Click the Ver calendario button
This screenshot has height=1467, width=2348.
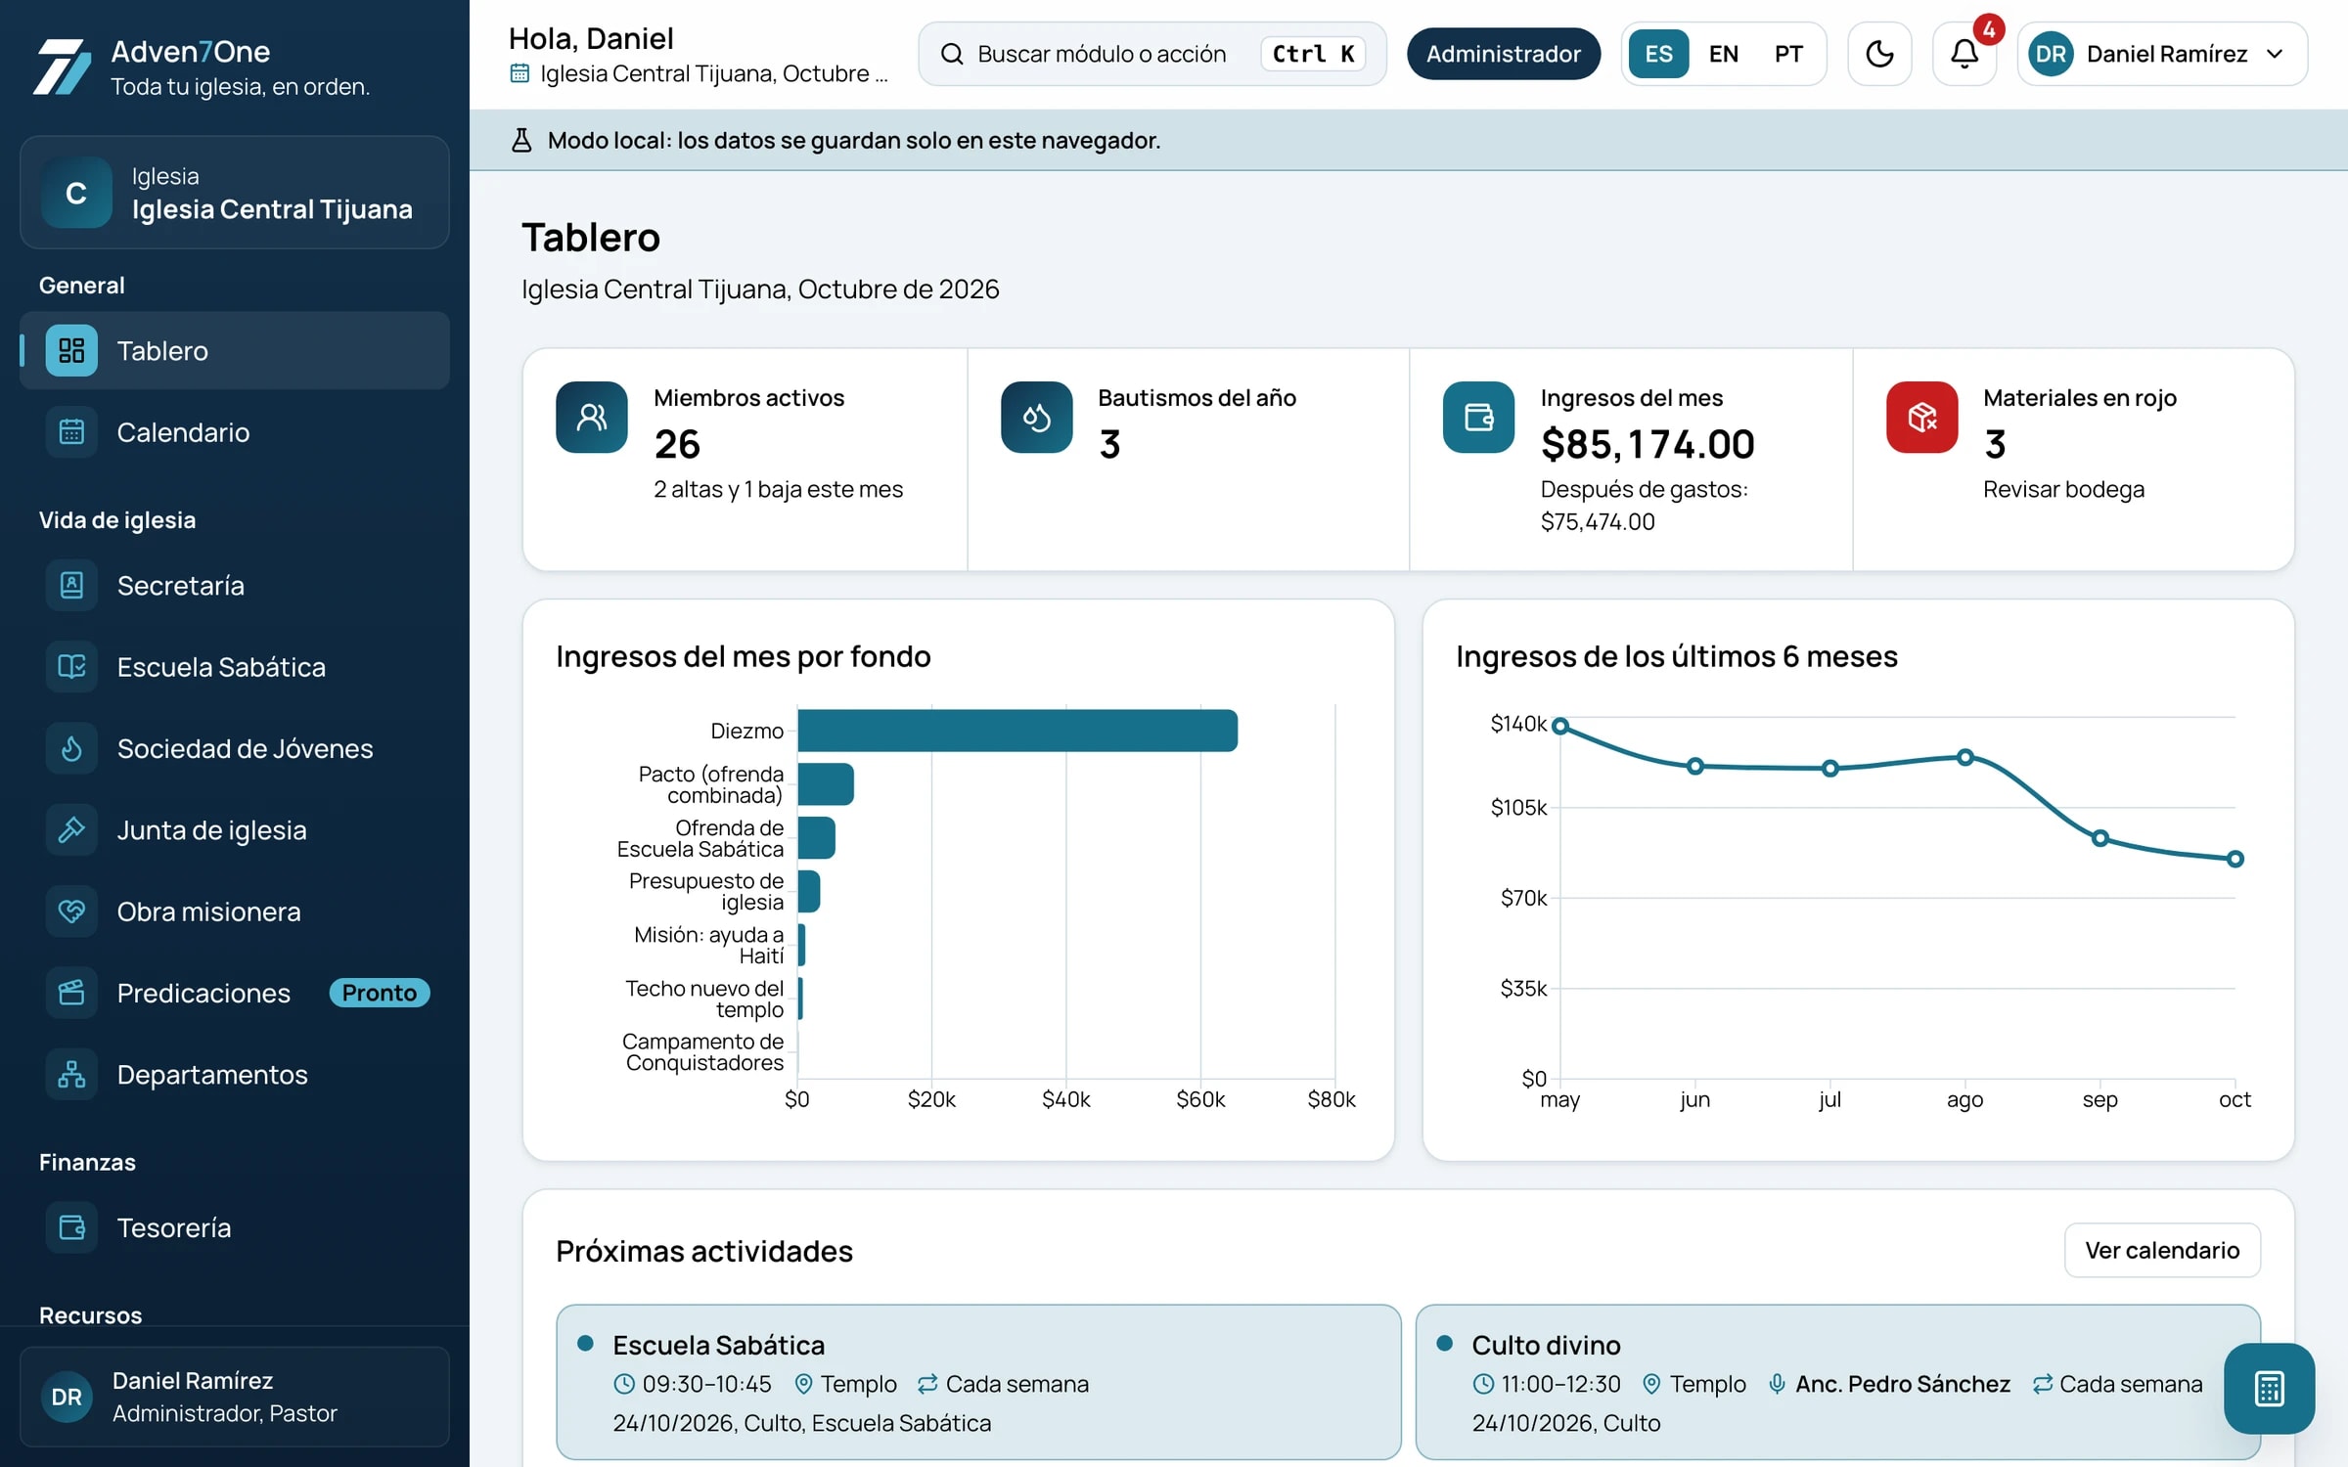[2162, 1250]
